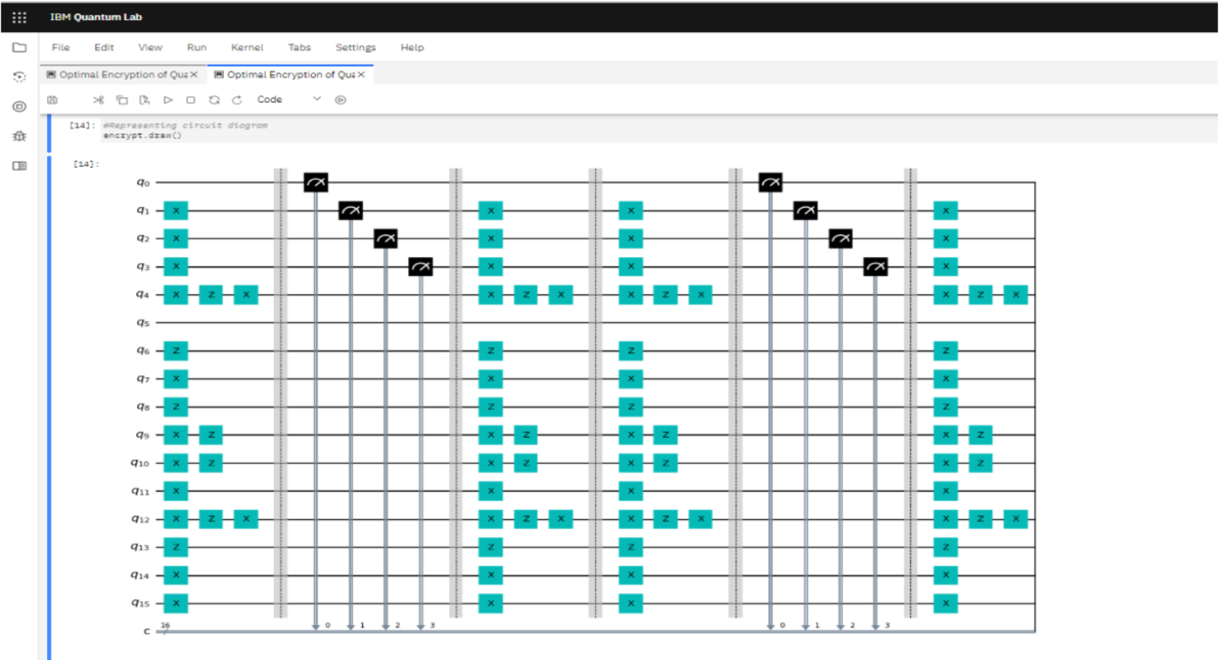1222x660 pixels.
Task: Run the selected cell with play icon
Action: click(x=168, y=100)
